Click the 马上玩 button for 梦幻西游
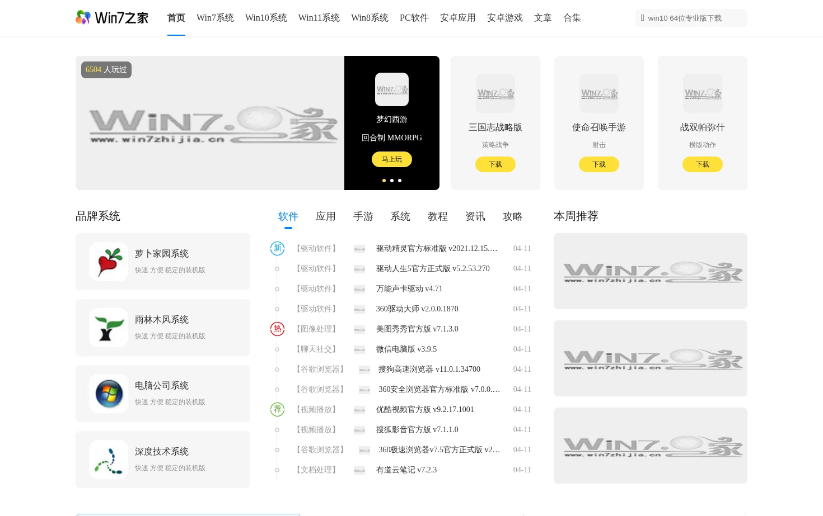Viewport: 823px width, 516px height. 392,159
